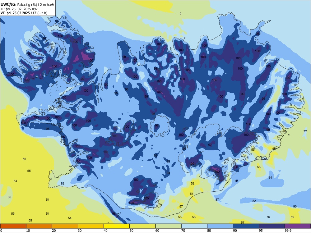Click the humidity value '66' on the map
Viewport: 311px width, 233px height.
(9, 197)
